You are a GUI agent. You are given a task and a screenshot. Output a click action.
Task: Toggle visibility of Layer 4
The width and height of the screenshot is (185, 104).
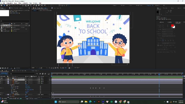tap(1, 80)
